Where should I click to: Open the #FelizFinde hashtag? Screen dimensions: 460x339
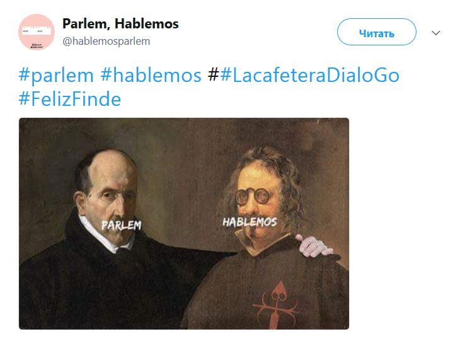[69, 99]
